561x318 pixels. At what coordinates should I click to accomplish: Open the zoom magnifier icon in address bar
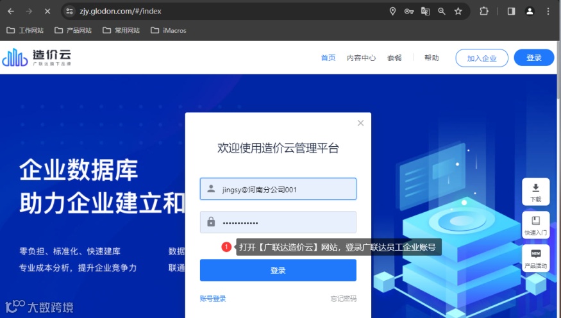click(442, 12)
